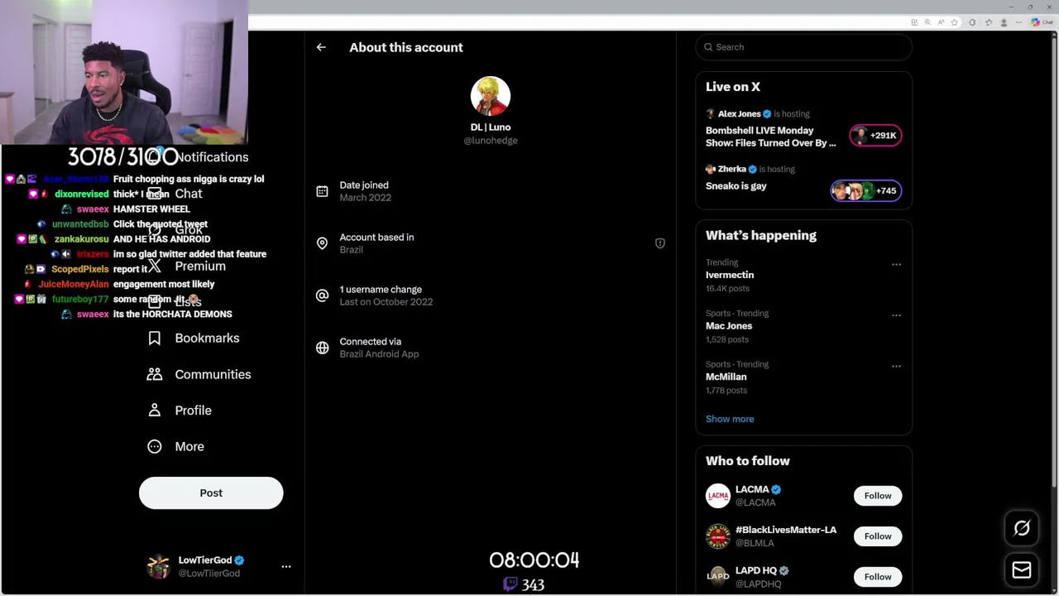The width and height of the screenshot is (1059, 596).
Task: Click the More circle-dots icon
Action: tap(155, 446)
